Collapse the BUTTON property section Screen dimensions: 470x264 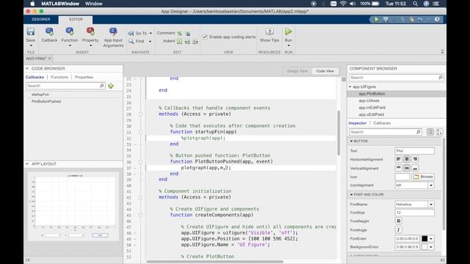(351, 141)
